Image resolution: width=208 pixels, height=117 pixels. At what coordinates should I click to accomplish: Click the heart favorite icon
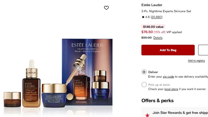point(106,8)
